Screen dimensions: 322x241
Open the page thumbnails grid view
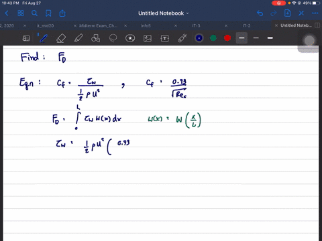pyautogui.click(x=21, y=13)
